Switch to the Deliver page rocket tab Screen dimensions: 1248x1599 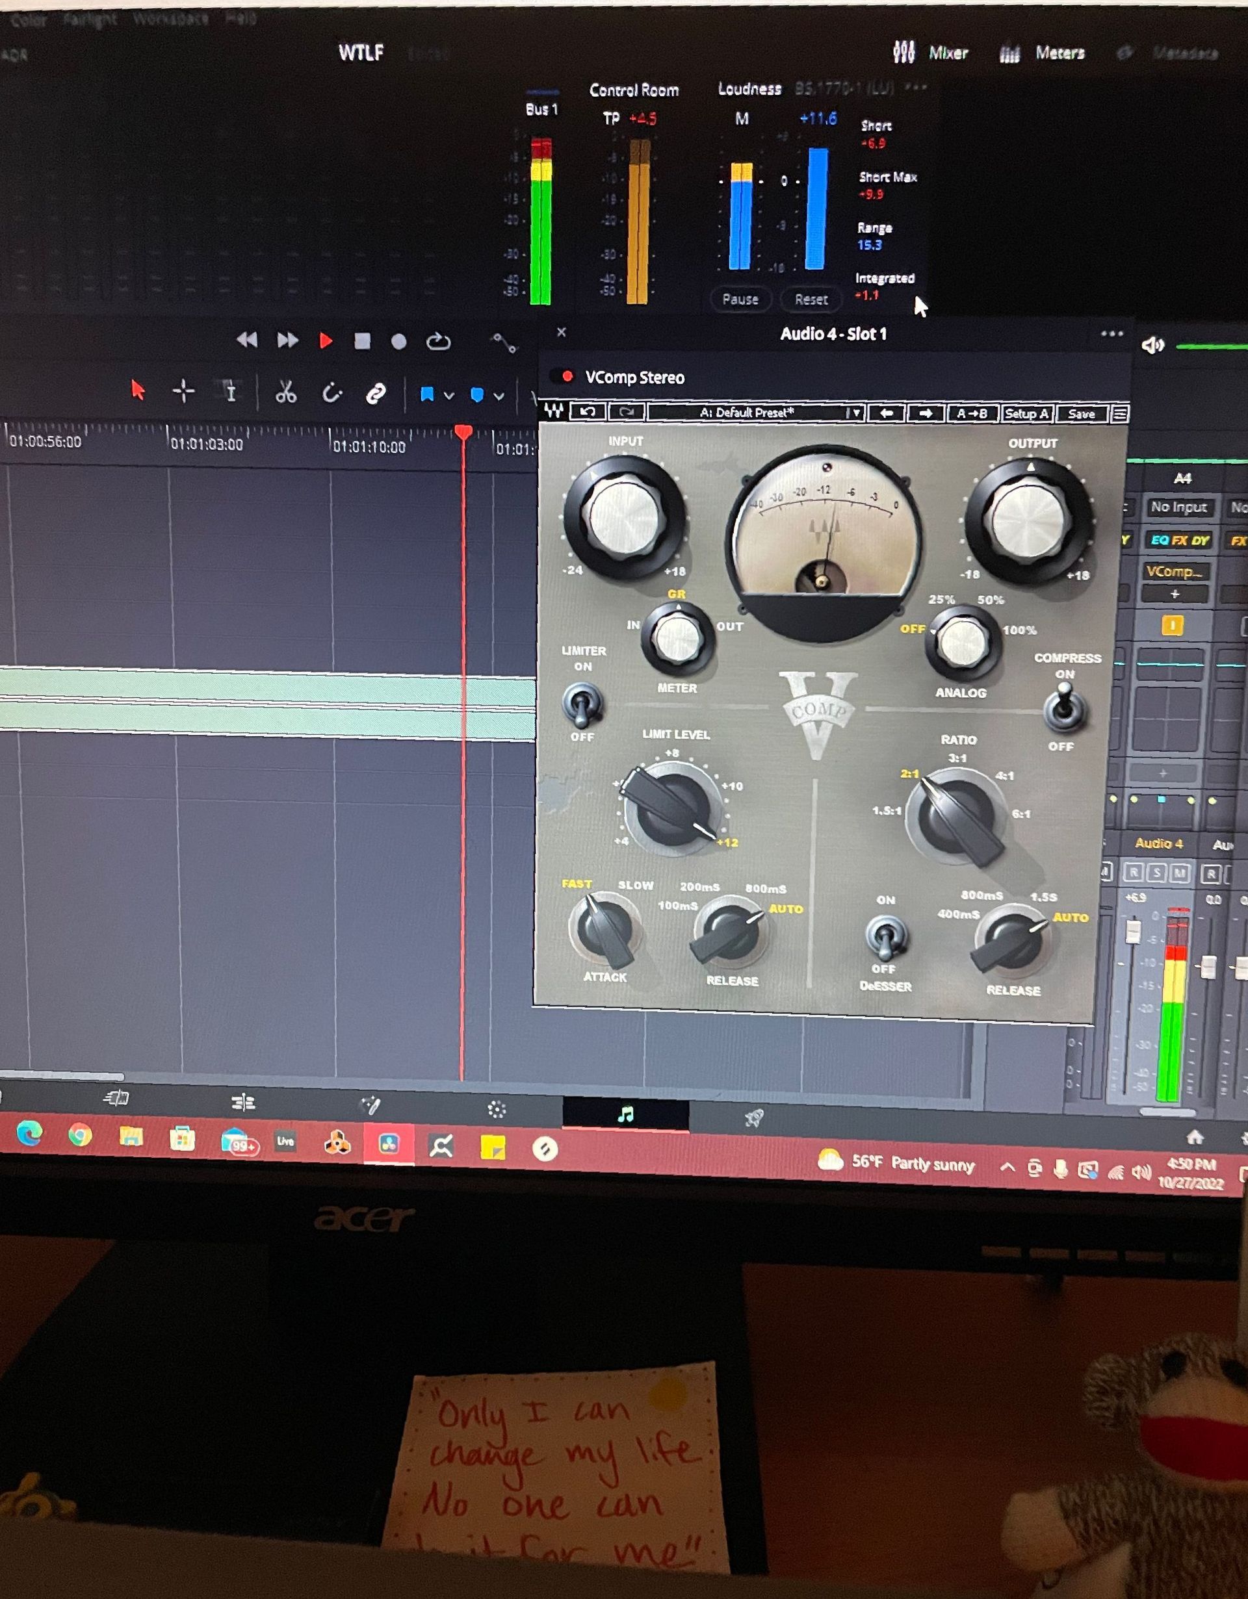[753, 1118]
